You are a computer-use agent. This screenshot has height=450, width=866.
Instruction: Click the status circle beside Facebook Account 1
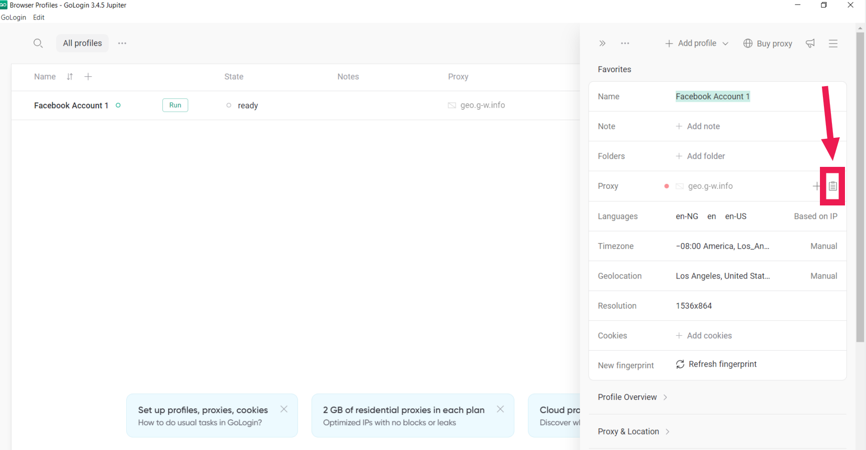(118, 105)
